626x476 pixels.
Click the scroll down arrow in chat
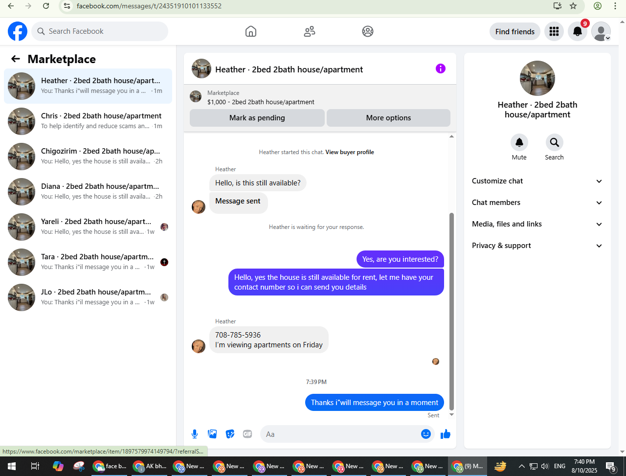(451, 415)
